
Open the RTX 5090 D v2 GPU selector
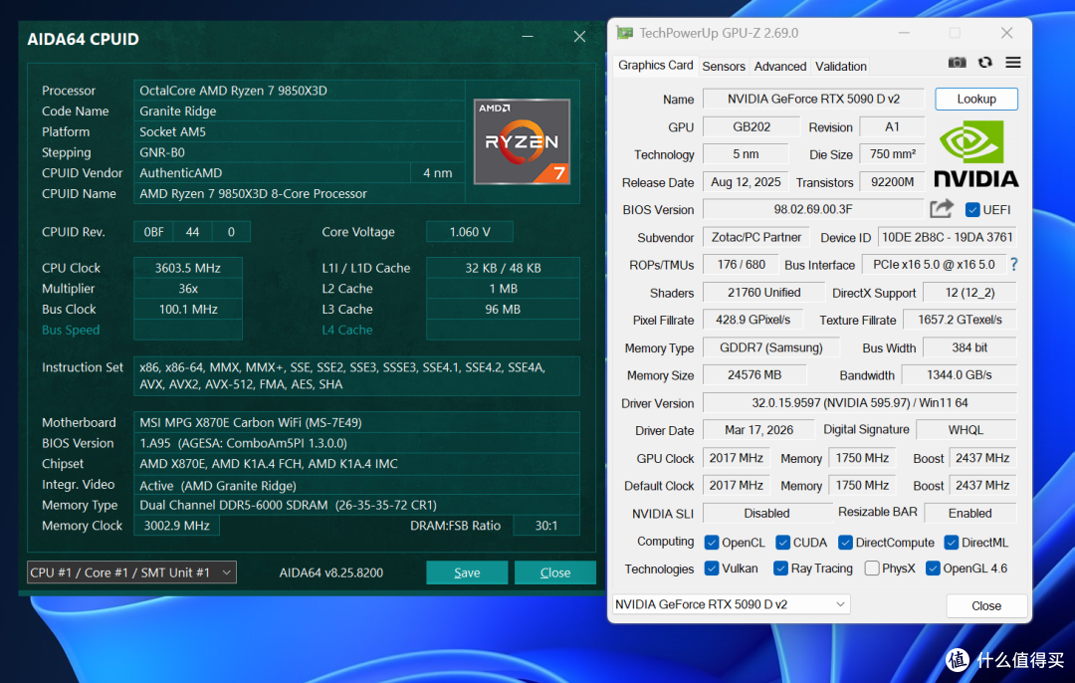pyautogui.click(x=731, y=604)
